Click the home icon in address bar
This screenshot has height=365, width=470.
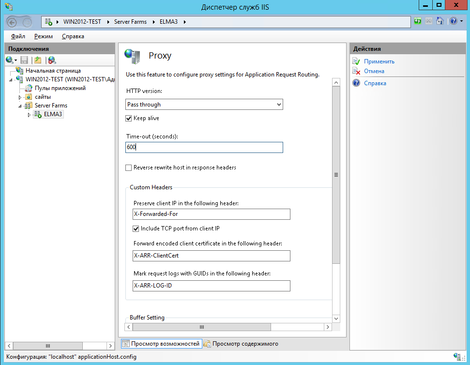(440, 21)
